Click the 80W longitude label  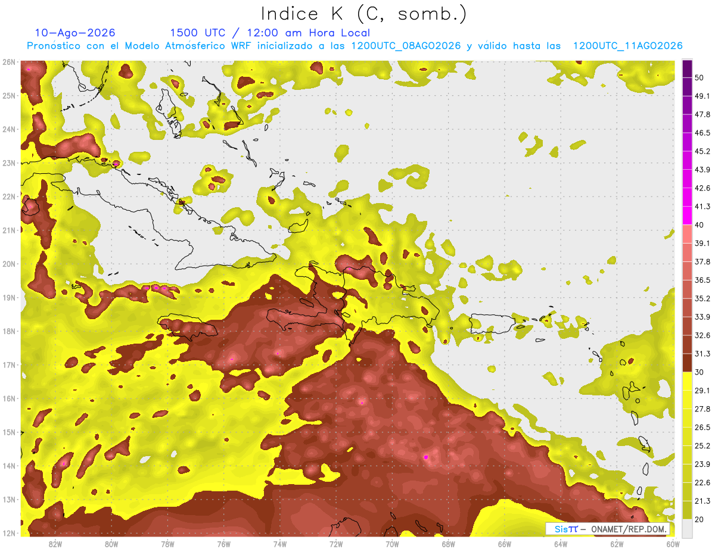point(111,544)
